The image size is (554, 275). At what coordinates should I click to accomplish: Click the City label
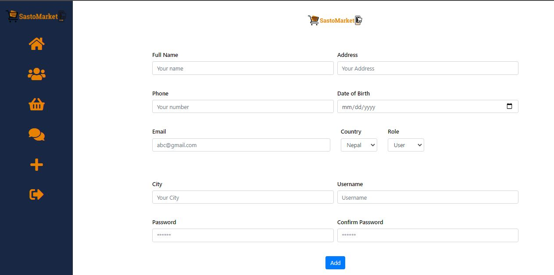point(157,184)
